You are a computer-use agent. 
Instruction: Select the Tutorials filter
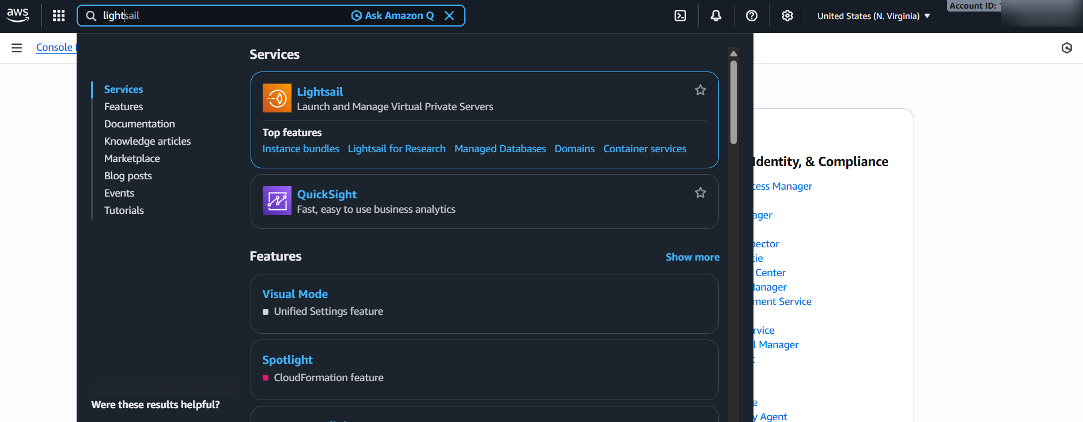click(x=124, y=210)
